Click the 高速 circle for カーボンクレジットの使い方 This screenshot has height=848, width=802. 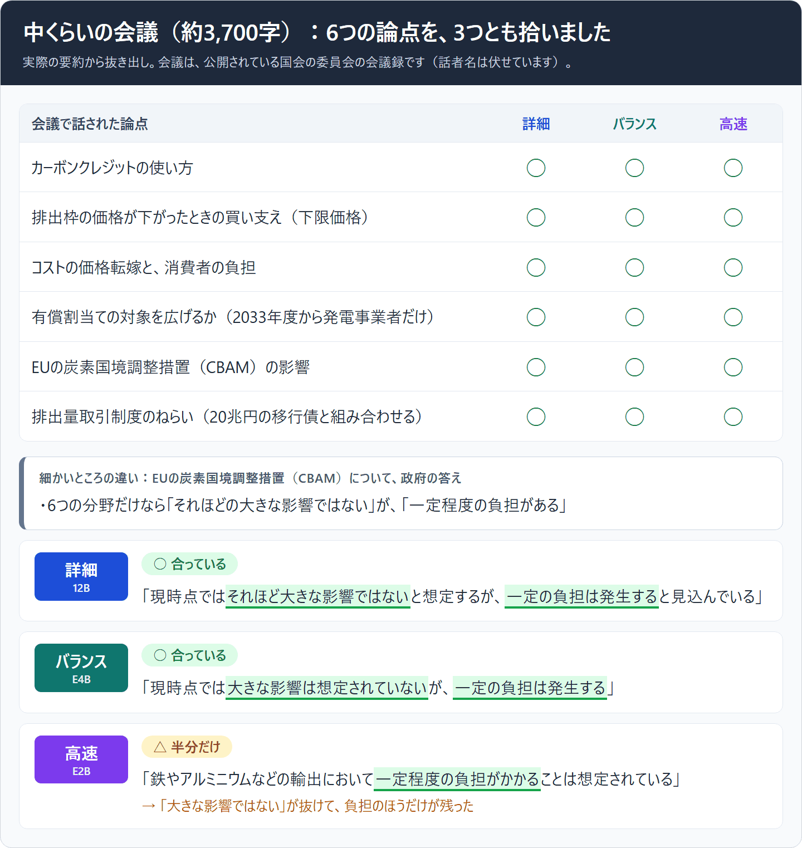click(733, 168)
